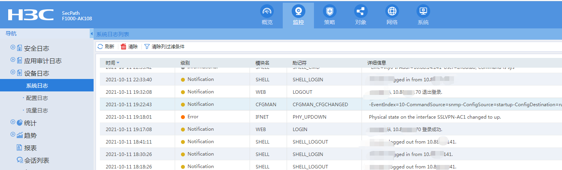Click the 刷新 refresh icon

point(100,47)
